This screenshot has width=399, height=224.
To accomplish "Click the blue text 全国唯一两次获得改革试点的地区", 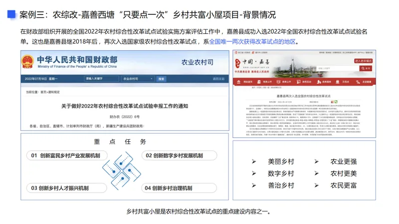I will click(252, 42).
